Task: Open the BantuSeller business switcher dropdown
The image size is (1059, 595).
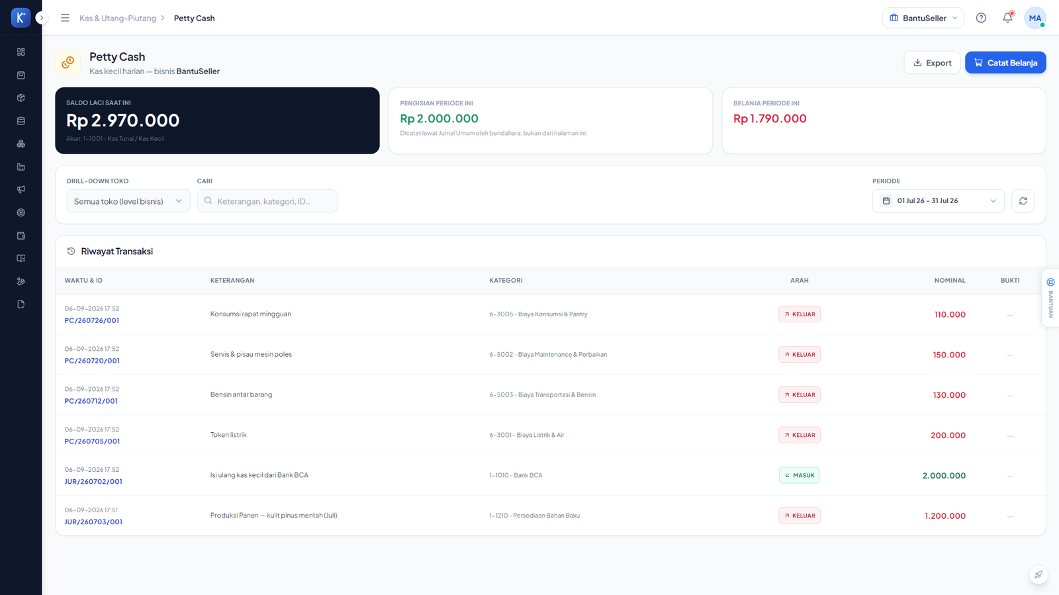Action: click(x=923, y=18)
